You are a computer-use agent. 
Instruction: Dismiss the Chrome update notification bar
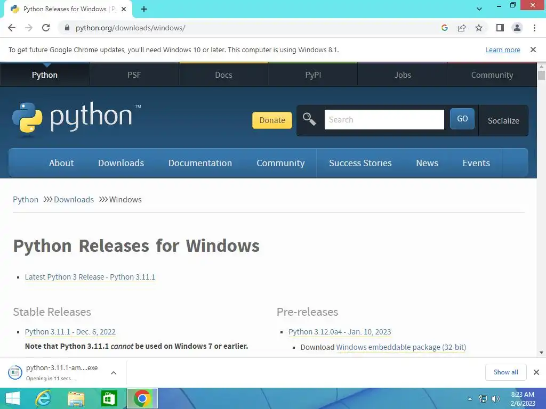(x=533, y=50)
